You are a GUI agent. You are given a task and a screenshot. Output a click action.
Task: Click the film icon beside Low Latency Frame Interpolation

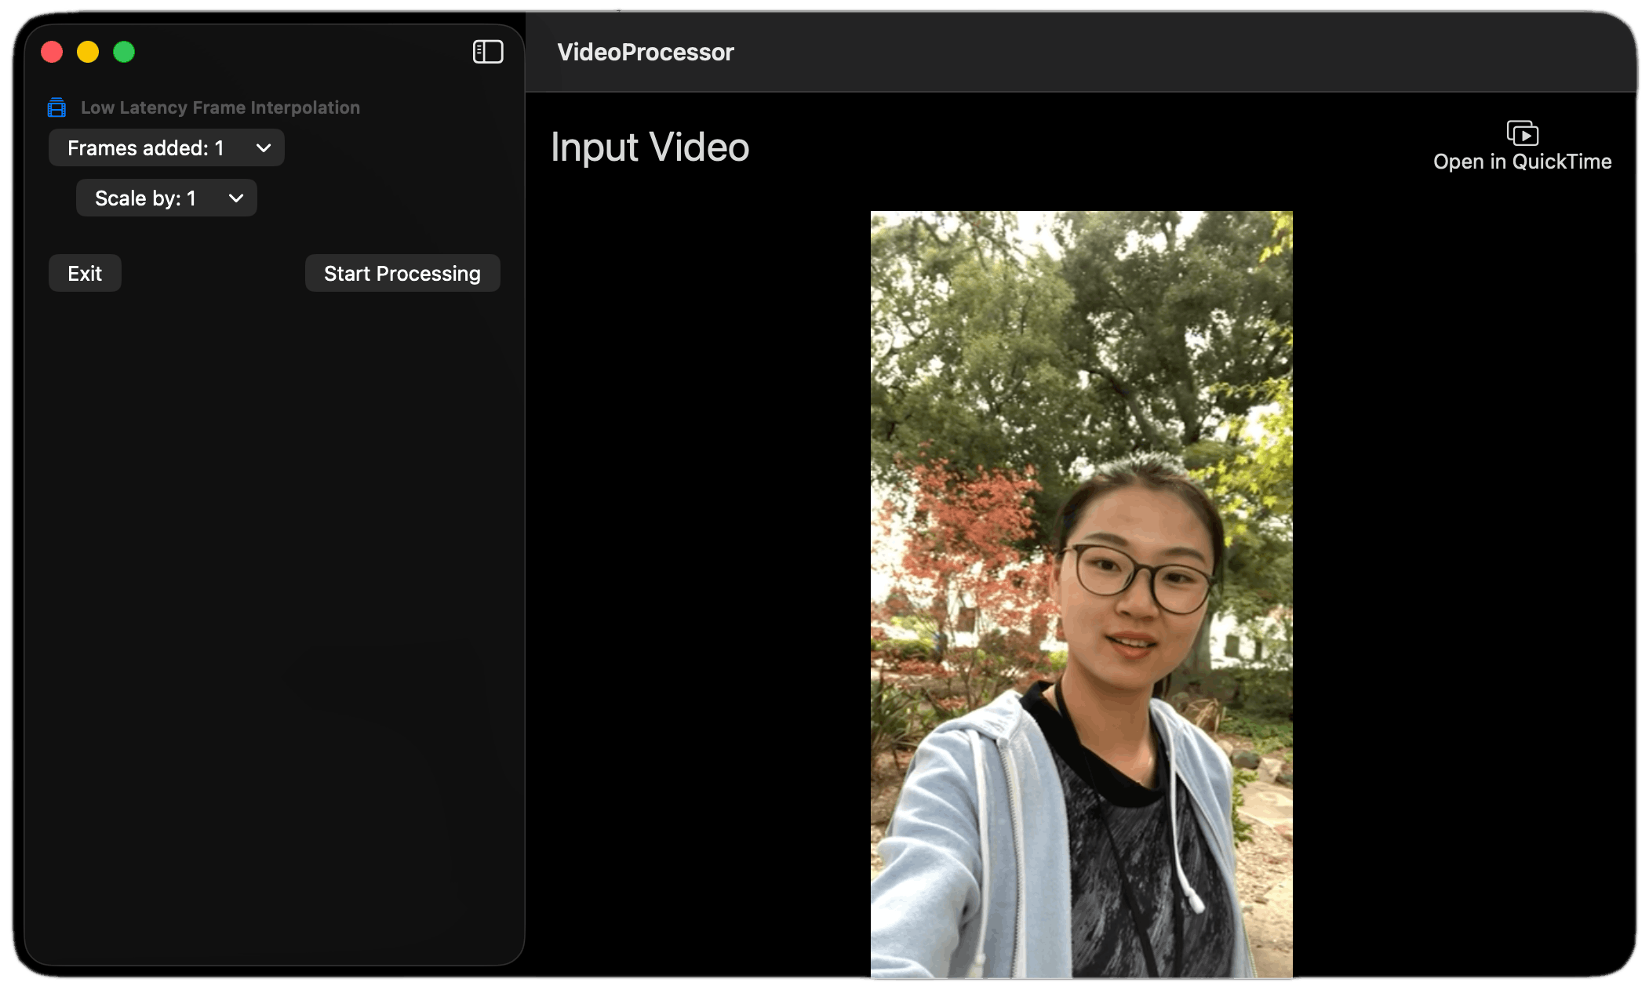tap(56, 107)
